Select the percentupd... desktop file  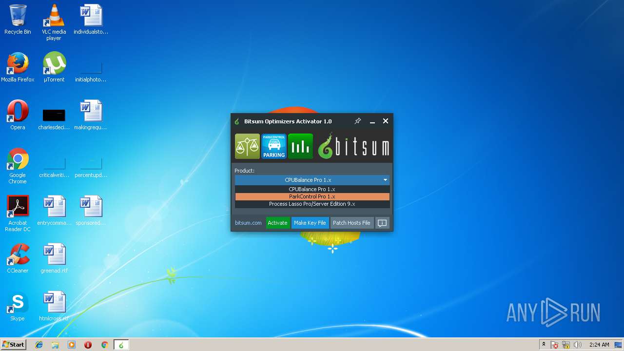[91, 167]
